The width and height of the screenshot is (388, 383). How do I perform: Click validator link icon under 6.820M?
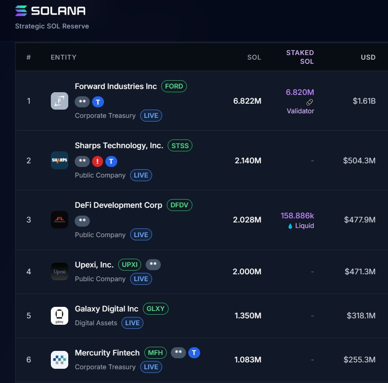[x=310, y=102]
